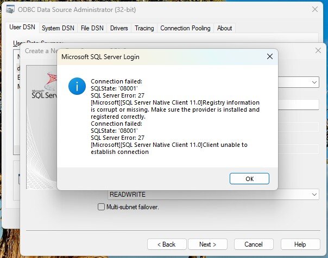
Task: Close the ODBC Data Source Administrator window
Action: (314, 9)
